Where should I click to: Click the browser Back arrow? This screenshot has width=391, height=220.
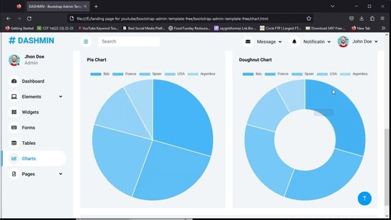tap(9, 18)
